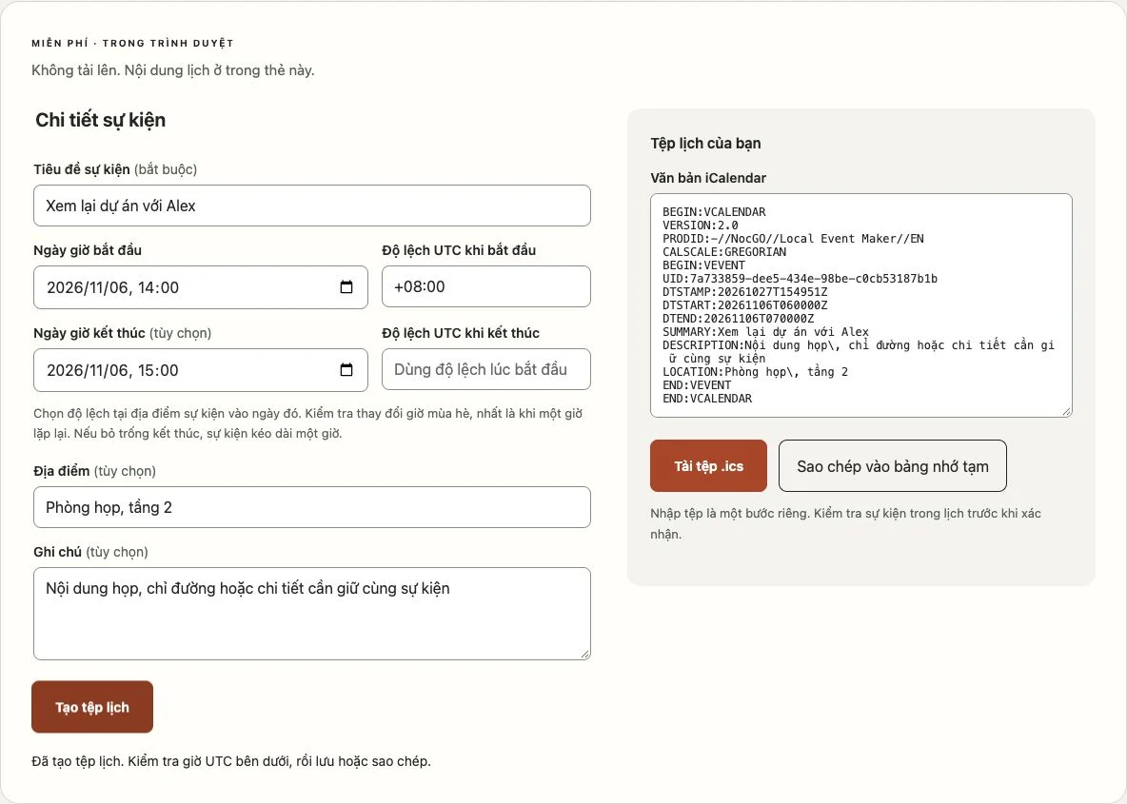Click the DTSTAMP:20261027T154951Z line
Image resolution: width=1127 pixels, height=804 pixels.
point(744,292)
